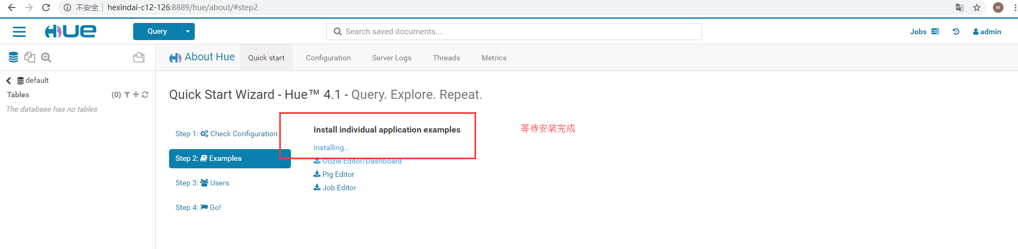Go to Step 1: Check Configuration
The width and height of the screenshot is (1018, 249).
[226, 134]
